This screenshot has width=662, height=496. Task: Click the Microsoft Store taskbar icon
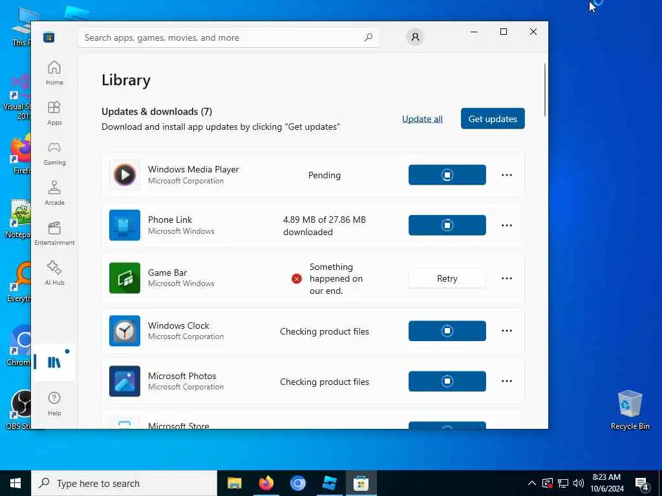click(361, 483)
